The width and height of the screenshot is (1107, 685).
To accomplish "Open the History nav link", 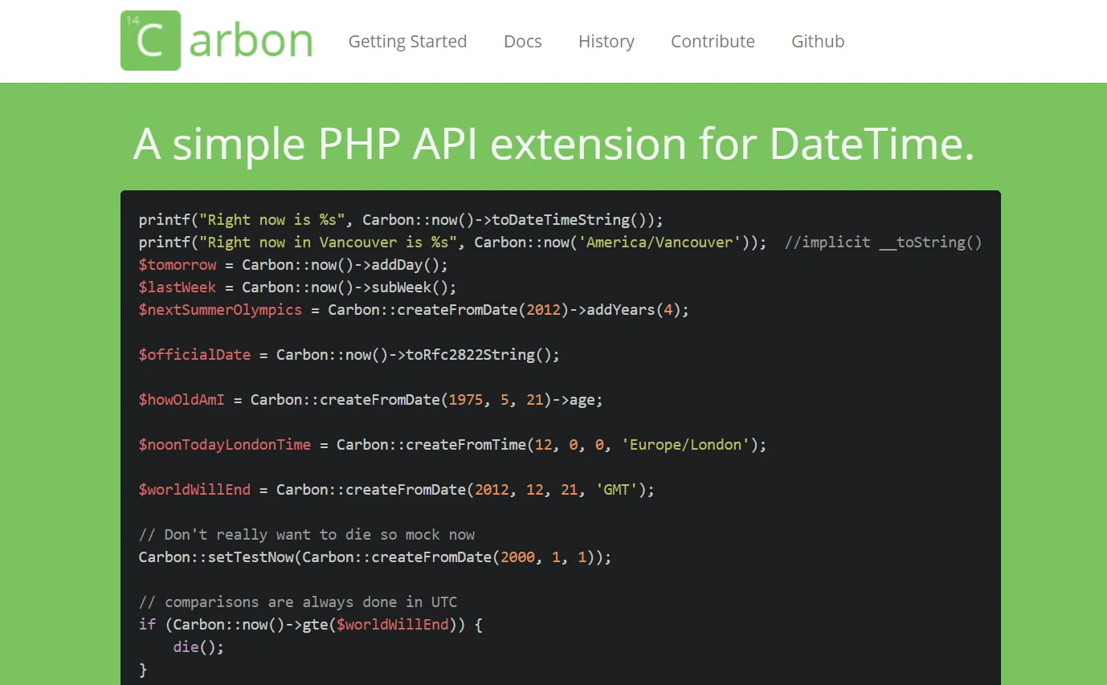I will pos(606,42).
